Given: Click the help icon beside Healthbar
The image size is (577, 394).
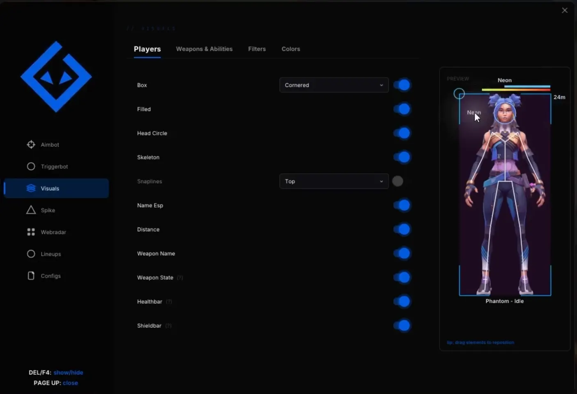Looking at the screenshot, I should point(169,302).
